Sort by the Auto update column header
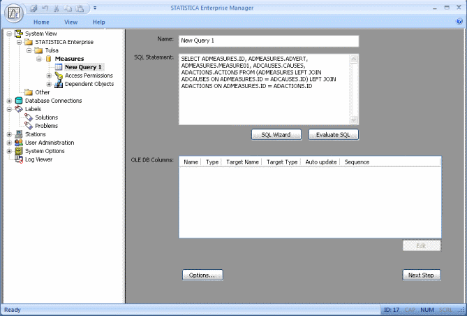This screenshot has height=316, width=467. (x=321, y=162)
